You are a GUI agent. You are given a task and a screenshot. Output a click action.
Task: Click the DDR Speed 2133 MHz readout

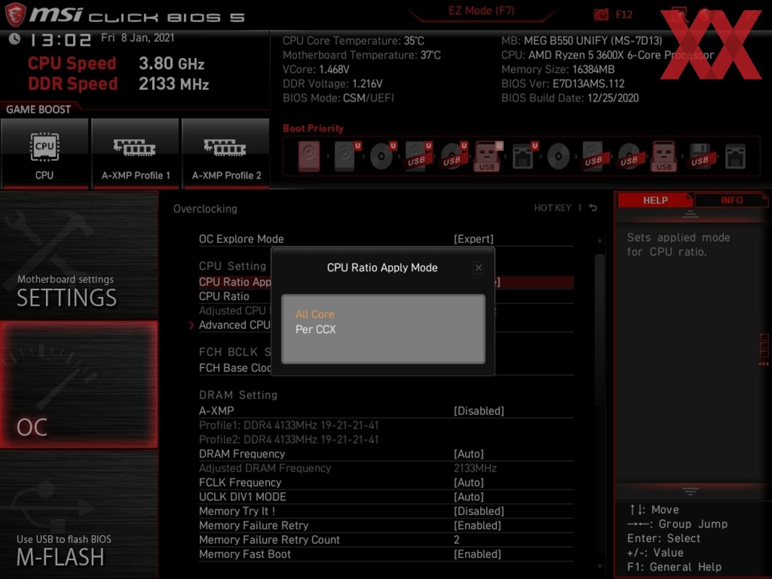(119, 84)
